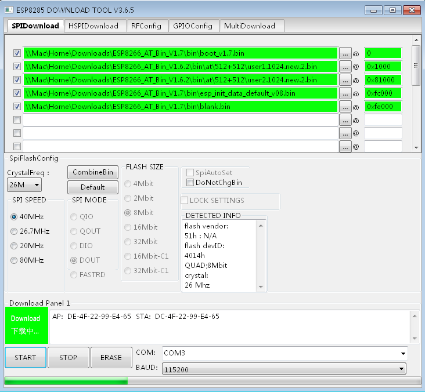This screenshot has height=392, width=425.
Task: Click browse button for user1.1024.new.2.bin row
Action: (345, 67)
